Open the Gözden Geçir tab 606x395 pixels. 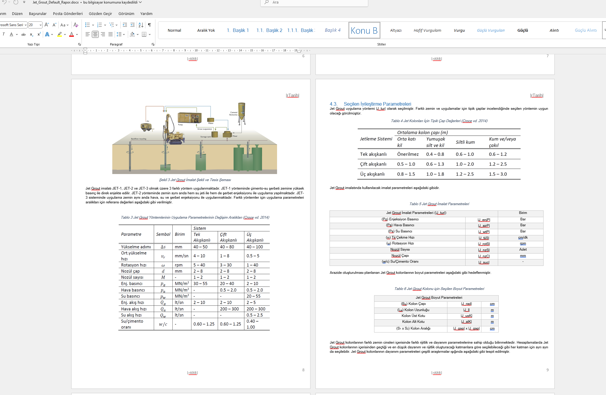click(100, 13)
